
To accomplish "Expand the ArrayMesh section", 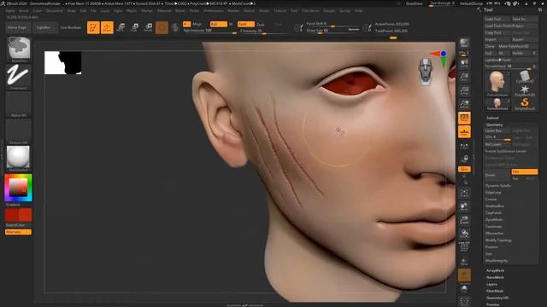I will tap(495, 270).
